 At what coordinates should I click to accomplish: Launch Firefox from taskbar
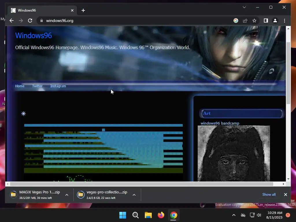pos(161,215)
